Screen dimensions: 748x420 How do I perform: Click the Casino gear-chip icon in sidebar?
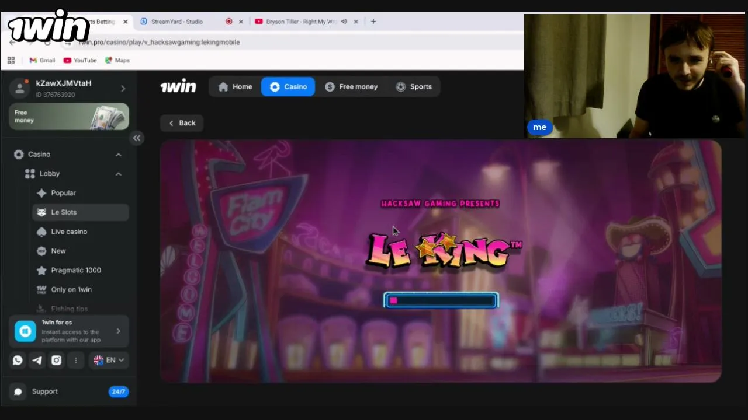tap(19, 155)
